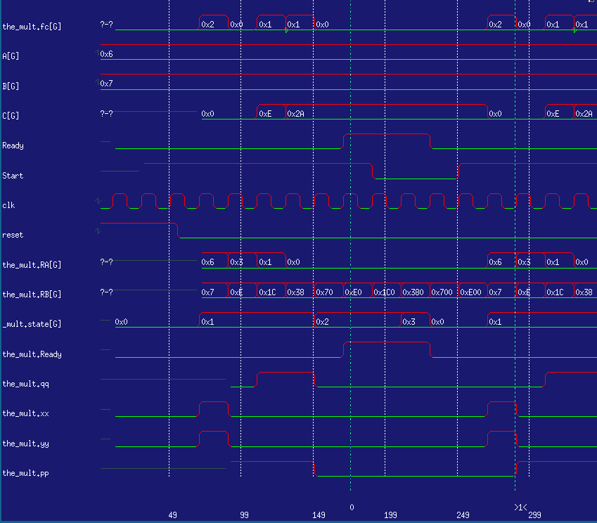Click the the_mult.qq signal name
Viewport: 597px width, 523px height.
pyautogui.click(x=26, y=384)
